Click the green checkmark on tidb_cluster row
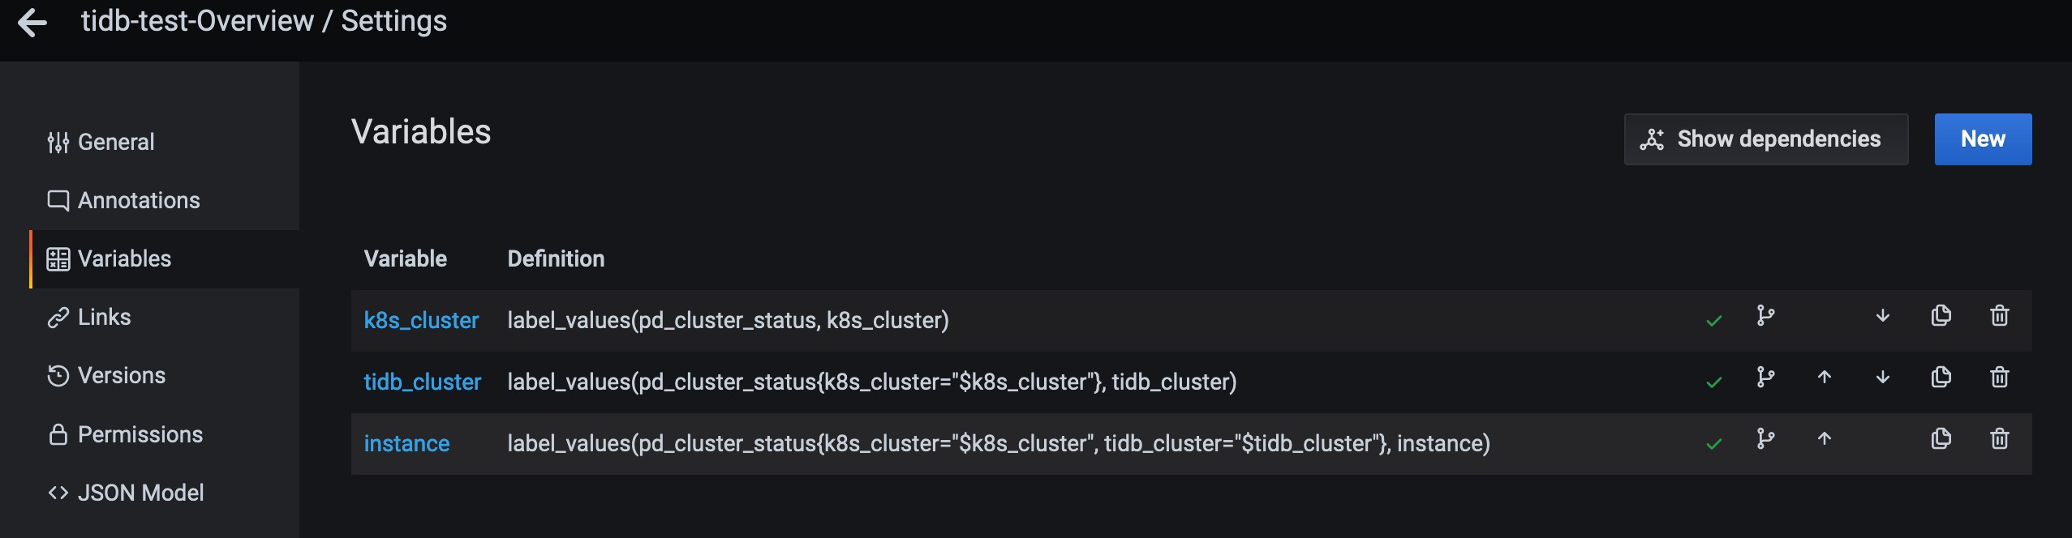The image size is (2072, 538). tap(1713, 382)
